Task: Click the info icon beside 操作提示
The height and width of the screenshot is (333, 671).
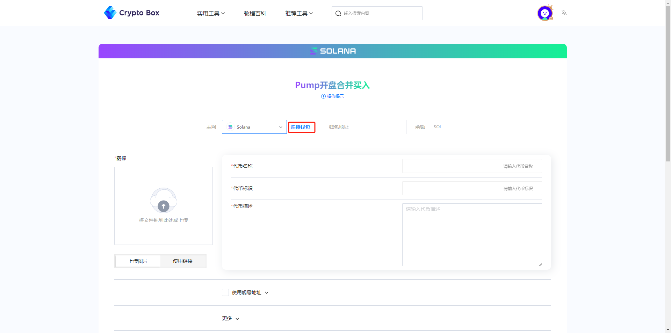Action: (x=323, y=96)
